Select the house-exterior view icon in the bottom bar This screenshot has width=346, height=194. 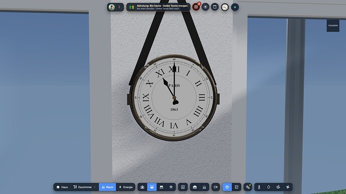click(142, 187)
